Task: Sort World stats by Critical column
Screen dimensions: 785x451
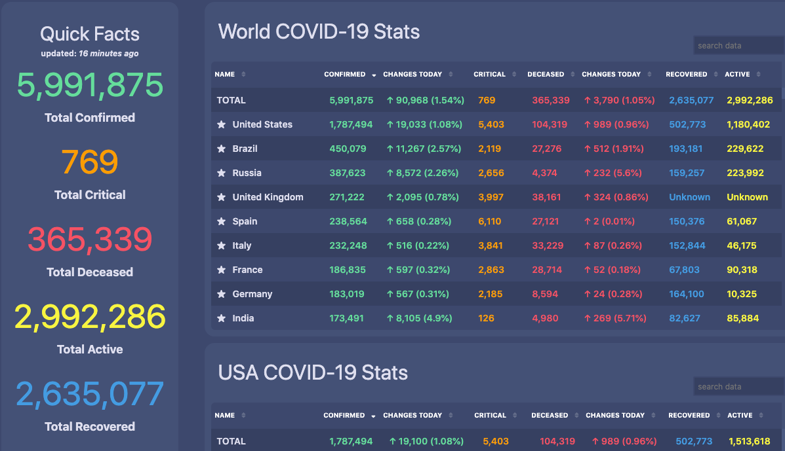Action: point(514,75)
